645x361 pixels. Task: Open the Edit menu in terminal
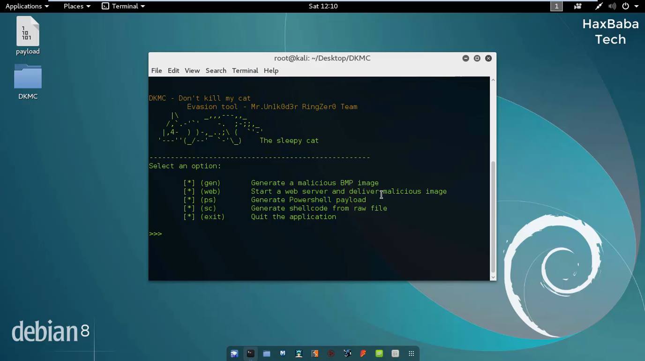click(x=173, y=70)
